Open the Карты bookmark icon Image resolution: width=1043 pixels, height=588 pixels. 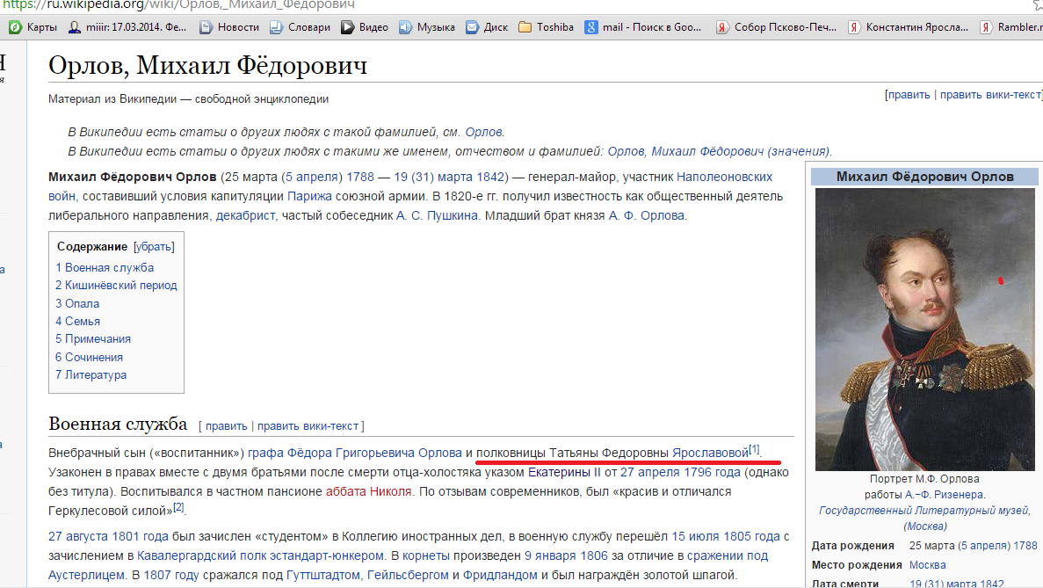tap(15, 27)
